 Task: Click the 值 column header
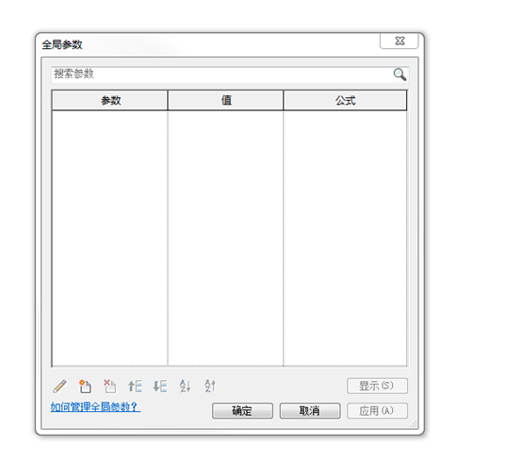(226, 100)
